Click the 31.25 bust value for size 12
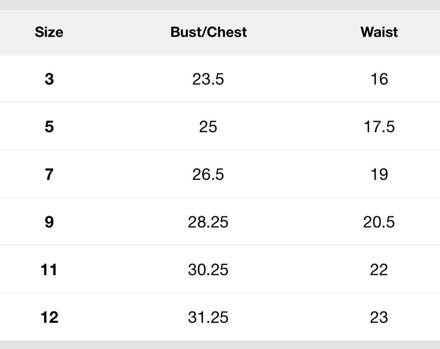 pos(208,317)
